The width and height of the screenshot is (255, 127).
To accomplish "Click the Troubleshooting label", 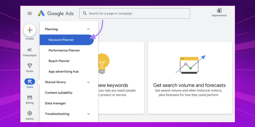I will 57,114.
